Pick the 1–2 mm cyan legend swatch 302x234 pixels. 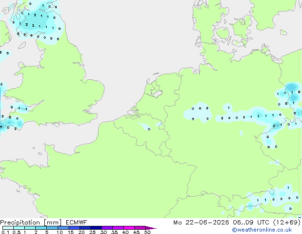[30, 228]
